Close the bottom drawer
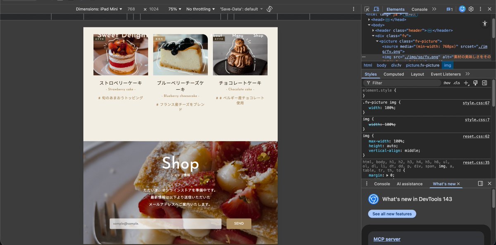 pos(489,183)
